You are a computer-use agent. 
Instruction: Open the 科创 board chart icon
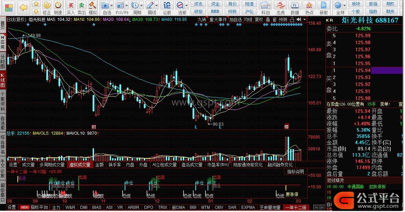click(265, 5)
